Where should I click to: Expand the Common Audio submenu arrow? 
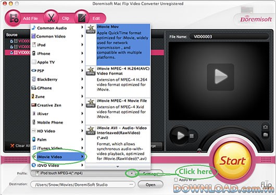pos(82,27)
